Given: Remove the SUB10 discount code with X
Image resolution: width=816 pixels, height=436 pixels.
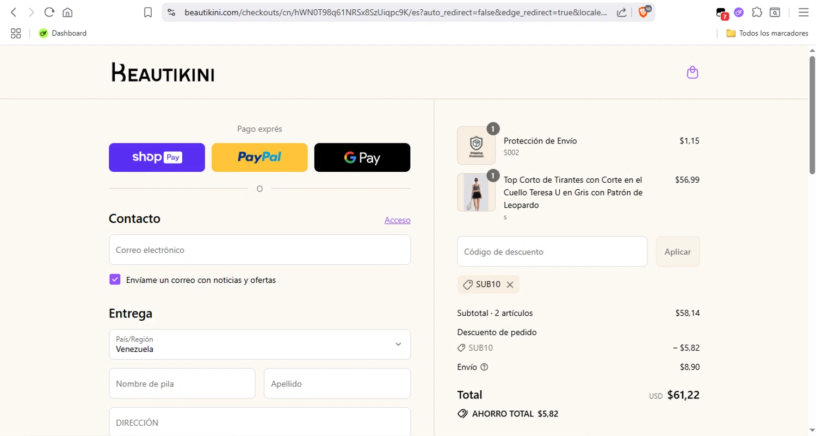Looking at the screenshot, I should [x=510, y=284].
